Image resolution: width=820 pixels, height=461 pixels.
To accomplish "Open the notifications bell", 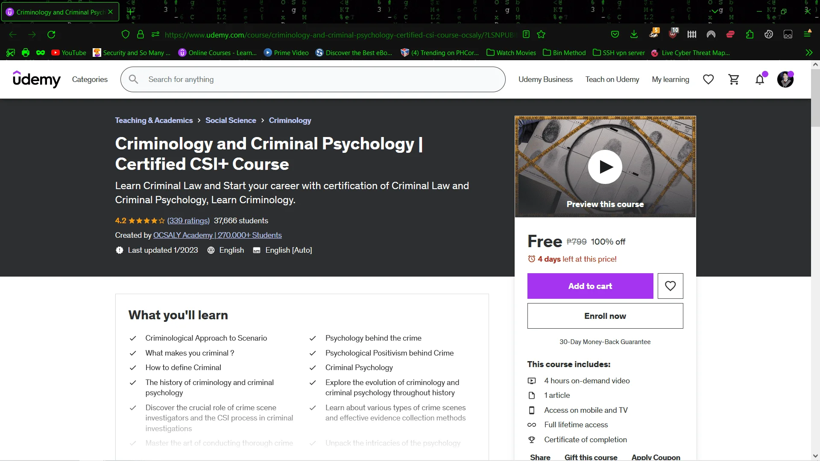I will point(760,79).
